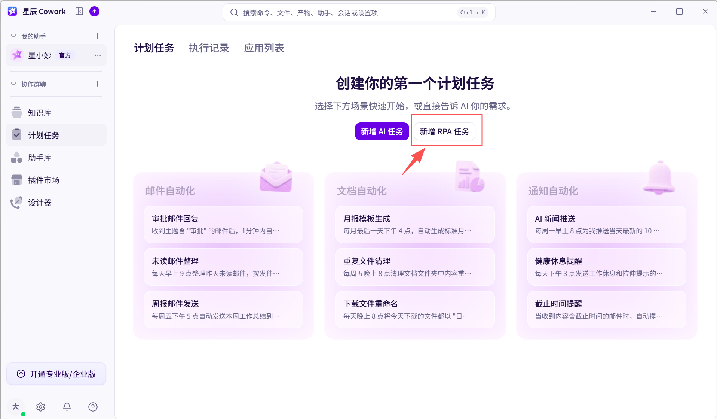The image size is (717, 419).
Task: Choose the AI 新闻推送 template card
Action: coord(607,224)
